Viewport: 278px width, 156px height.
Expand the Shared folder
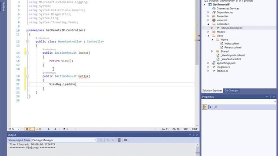click(212, 51)
